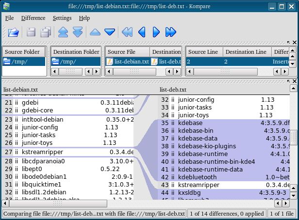The width and height of the screenshot is (299, 220).
Task: Click file list scroll right arrow
Action: click(177, 72)
